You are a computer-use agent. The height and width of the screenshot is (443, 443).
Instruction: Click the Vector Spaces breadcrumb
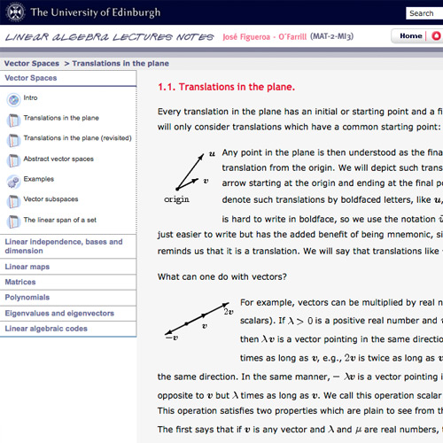tap(32, 64)
